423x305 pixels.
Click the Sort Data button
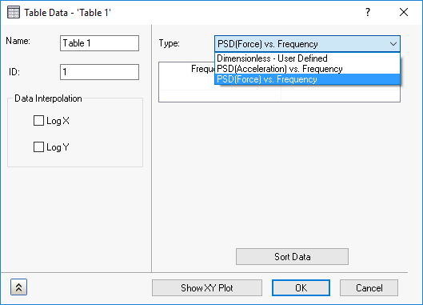pyautogui.click(x=292, y=257)
